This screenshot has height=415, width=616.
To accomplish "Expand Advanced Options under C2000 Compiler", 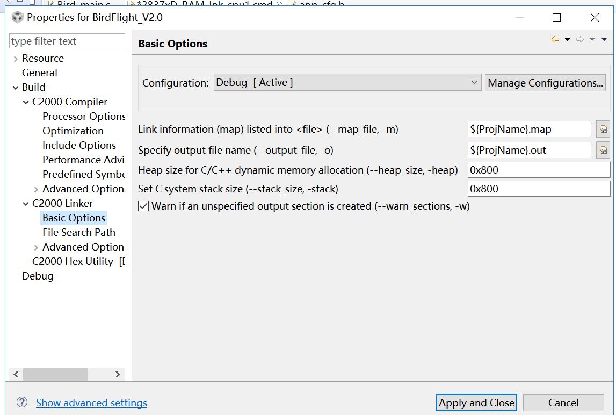I will [x=36, y=189].
